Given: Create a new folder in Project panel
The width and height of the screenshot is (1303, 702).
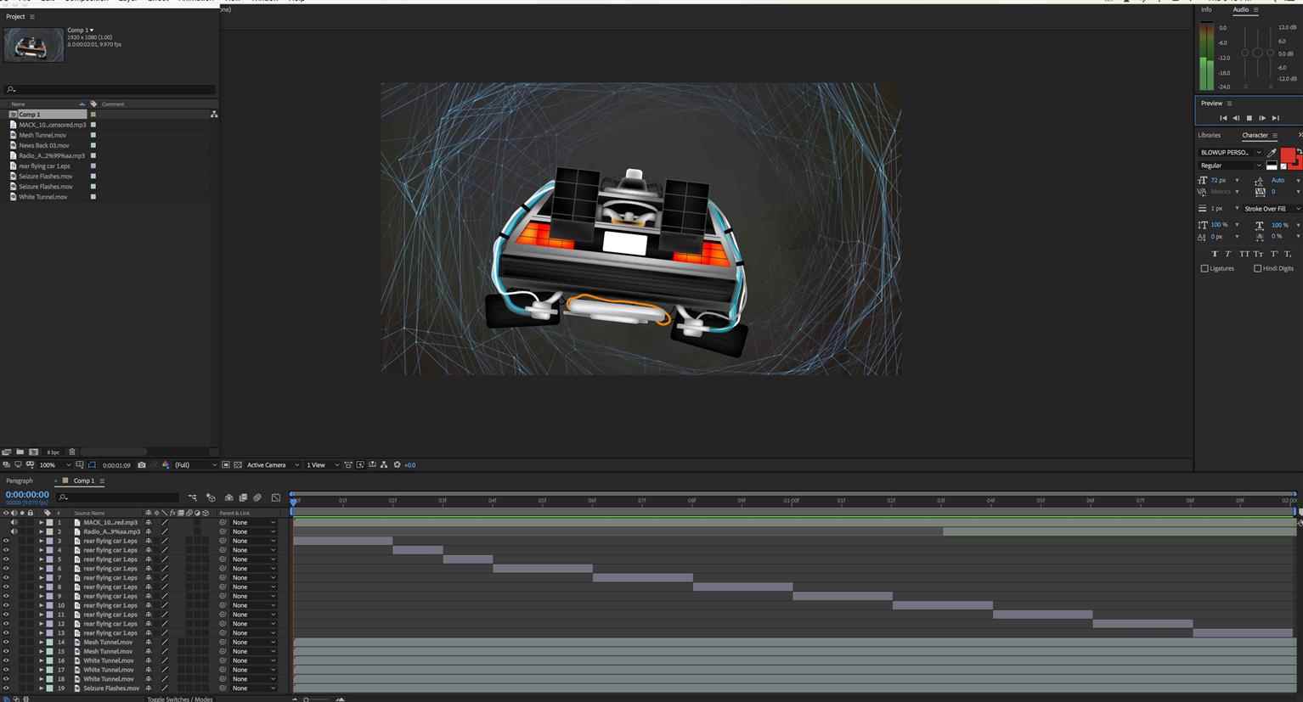Looking at the screenshot, I should click(x=20, y=452).
